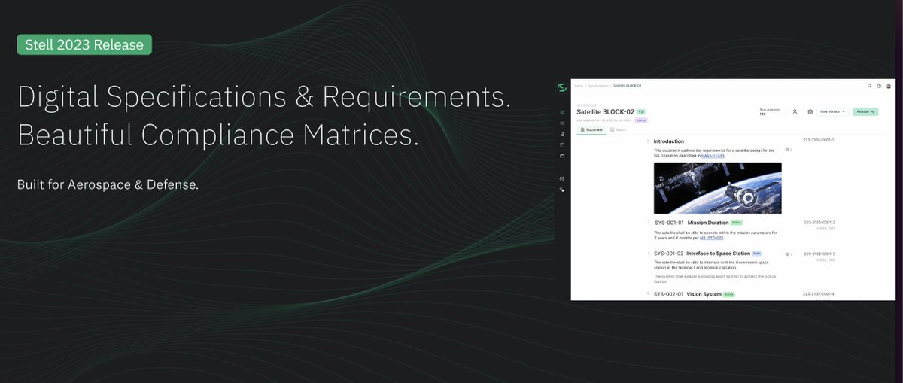Screen dimensions: 903x383
Task: Click the V2 version badge
Action: (x=640, y=111)
